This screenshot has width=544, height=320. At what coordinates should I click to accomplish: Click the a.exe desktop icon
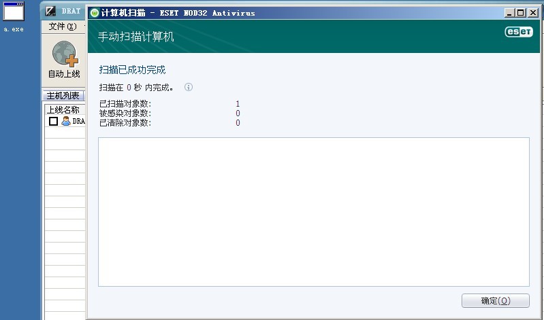(14, 16)
